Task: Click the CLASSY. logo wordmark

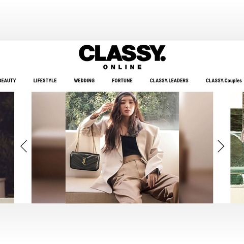Action: tap(122, 53)
